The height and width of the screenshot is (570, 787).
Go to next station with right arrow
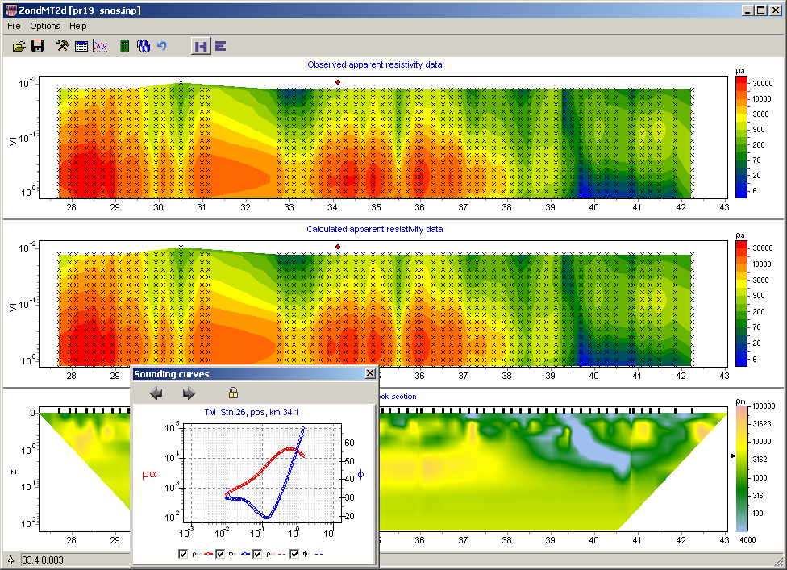point(189,393)
